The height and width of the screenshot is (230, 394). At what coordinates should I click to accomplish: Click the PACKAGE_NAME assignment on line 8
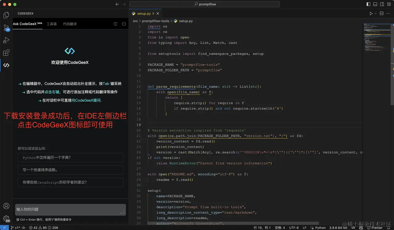click(184, 65)
